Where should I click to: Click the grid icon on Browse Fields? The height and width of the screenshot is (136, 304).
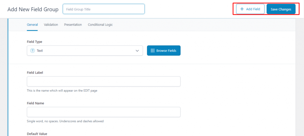pos(153,51)
